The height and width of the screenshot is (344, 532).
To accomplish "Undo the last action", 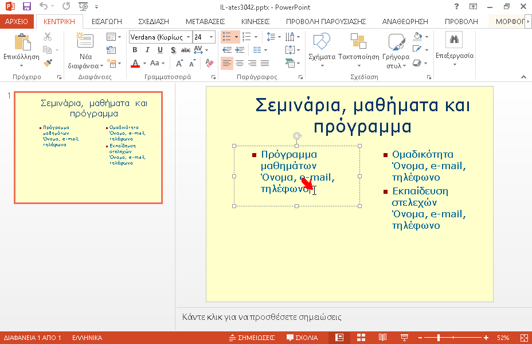I will pyautogui.click(x=44, y=6).
